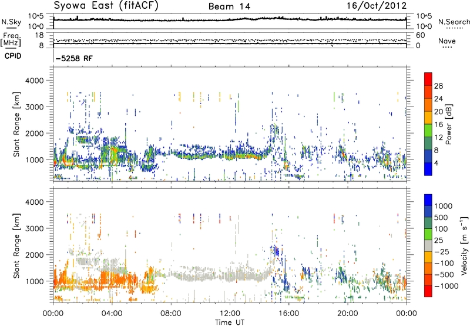Click the '18' frequency axis tick
Image resolution: width=470 pixels, height=326 pixels.
(39, 35)
